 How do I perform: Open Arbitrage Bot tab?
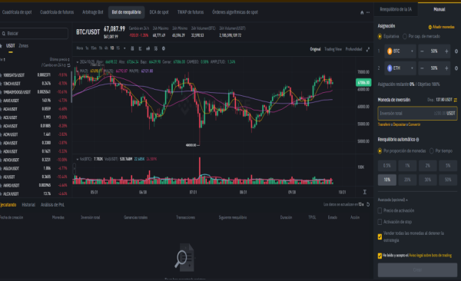pos(93,12)
